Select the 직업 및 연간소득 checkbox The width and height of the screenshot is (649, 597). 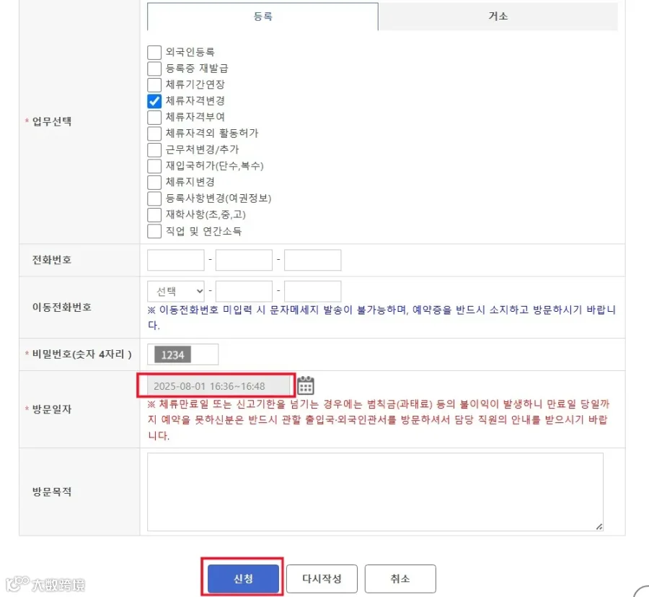(x=154, y=231)
